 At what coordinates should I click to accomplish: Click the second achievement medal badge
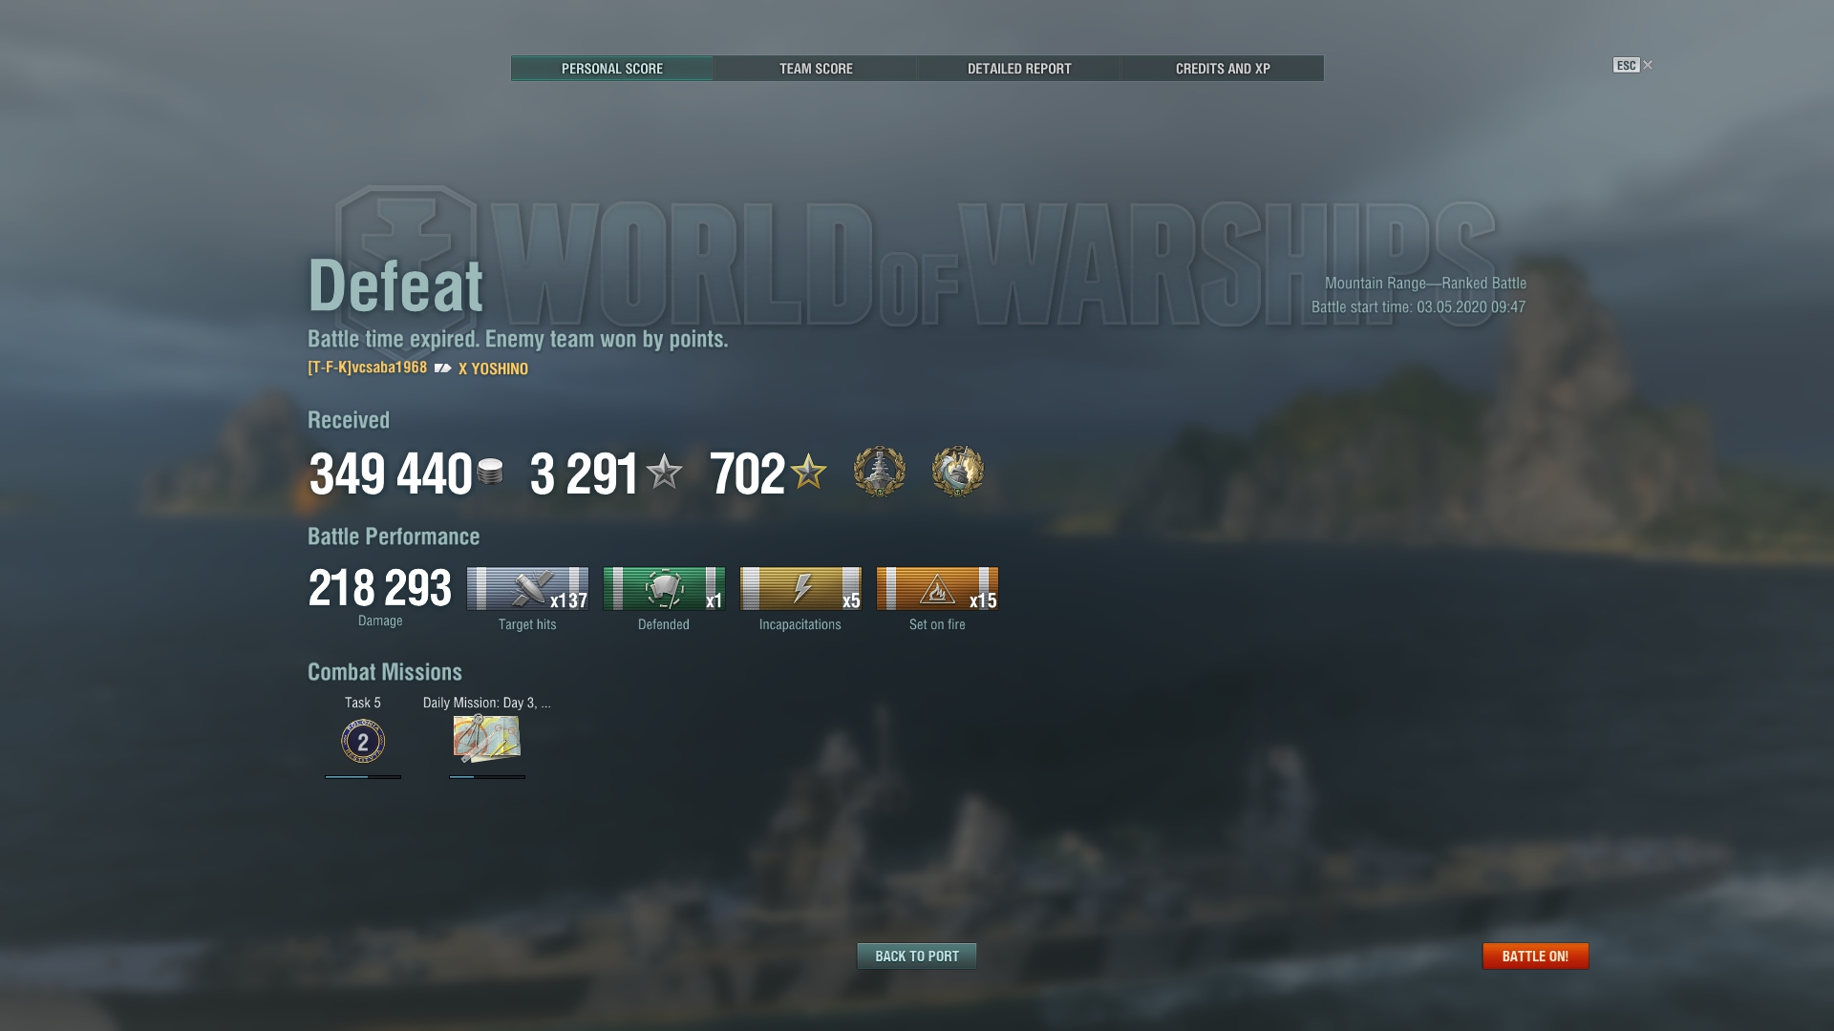pos(958,472)
